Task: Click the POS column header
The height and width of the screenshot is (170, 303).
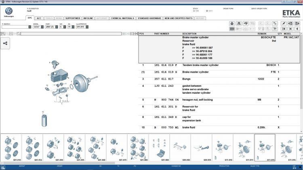Action: coord(141,34)
